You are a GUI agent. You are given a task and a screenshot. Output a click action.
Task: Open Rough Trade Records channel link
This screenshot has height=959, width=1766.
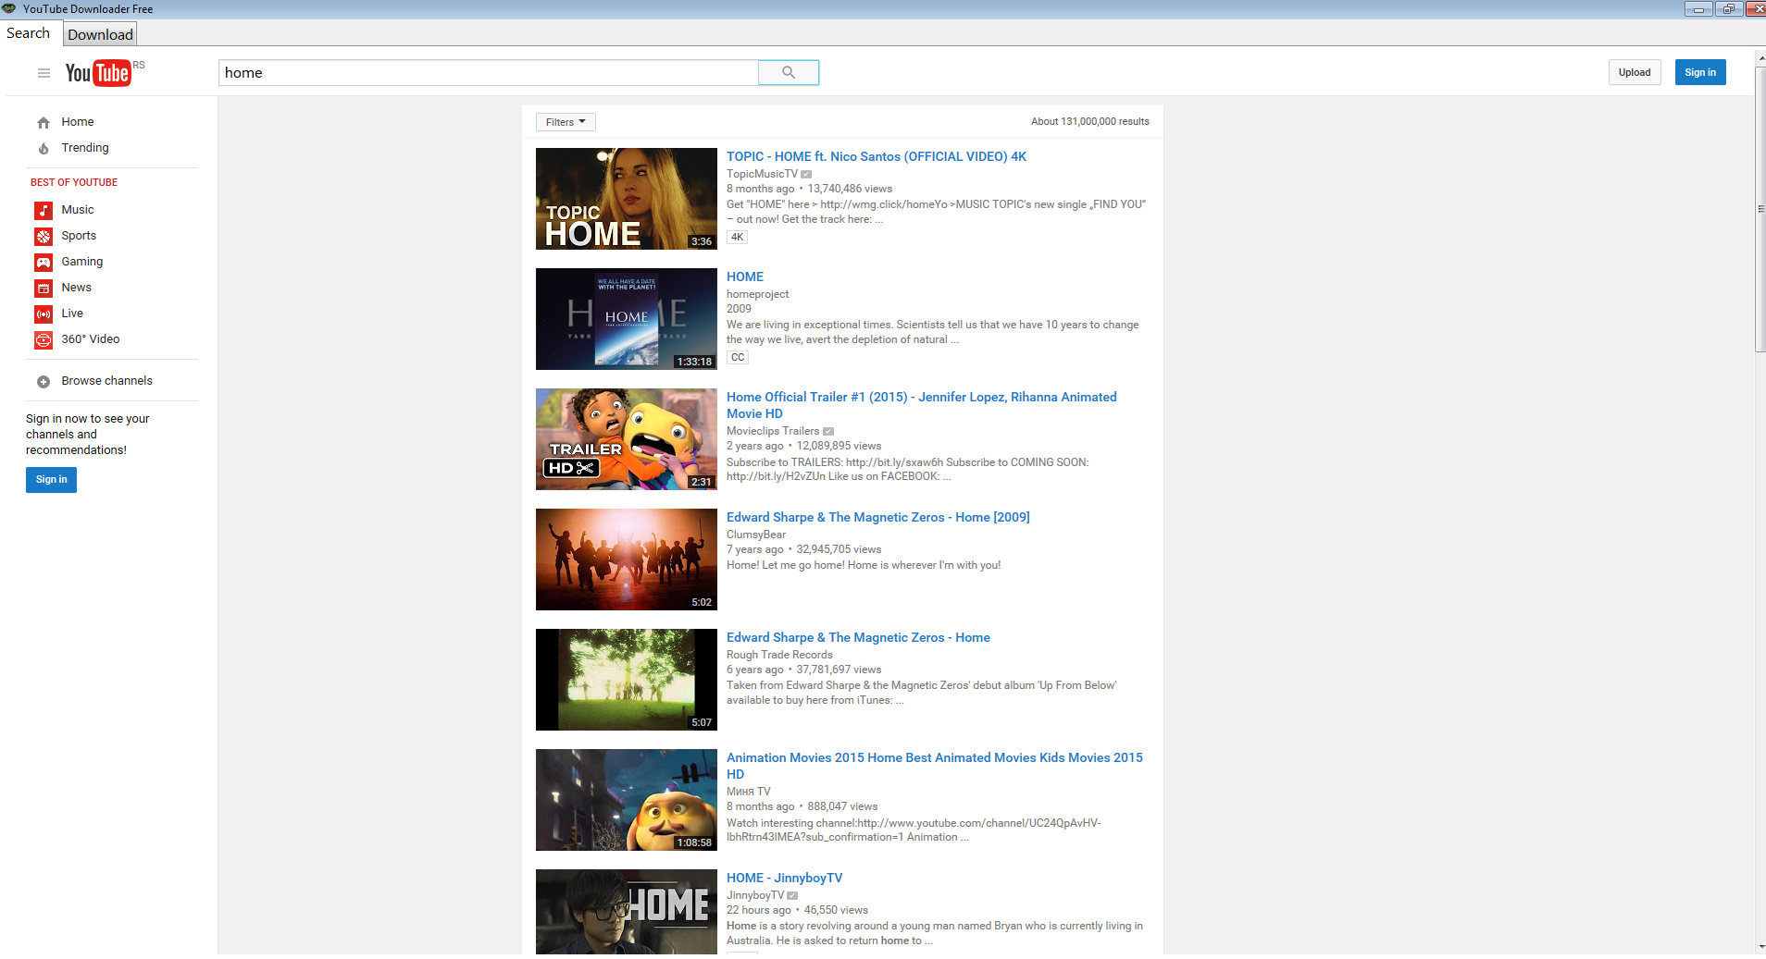tap(779, 655)
